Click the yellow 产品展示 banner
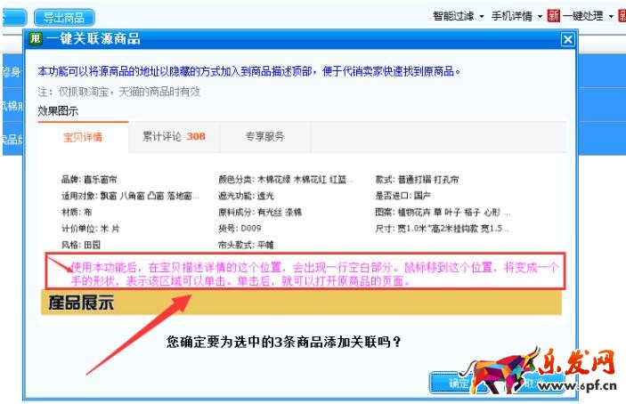Viewport: 626px width, 404px height. pos(301,303)
